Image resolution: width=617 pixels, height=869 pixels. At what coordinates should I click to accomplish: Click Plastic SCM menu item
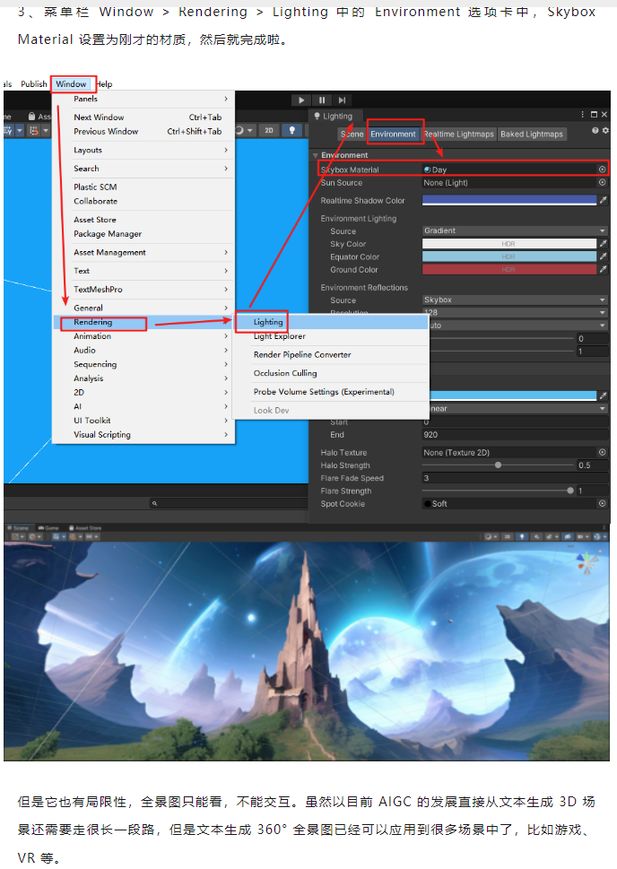click(143, 187)
